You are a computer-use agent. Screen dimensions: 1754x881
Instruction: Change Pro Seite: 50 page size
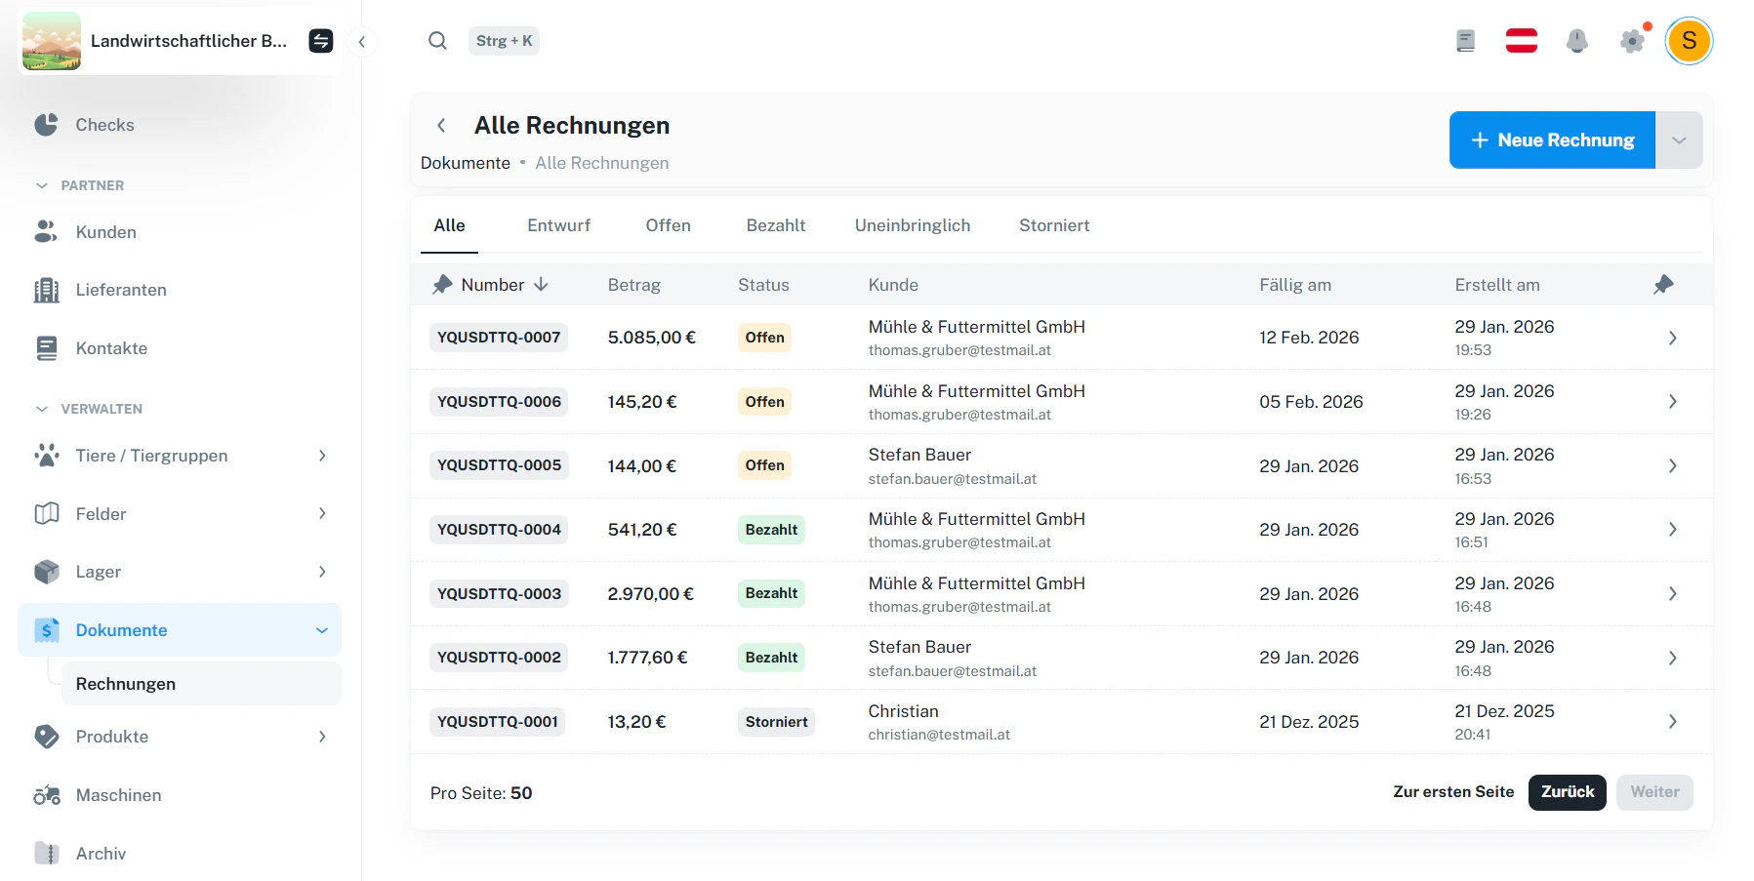[481, 793]
